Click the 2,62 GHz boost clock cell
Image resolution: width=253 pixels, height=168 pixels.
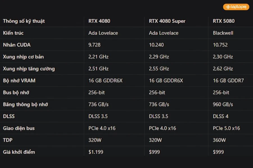(x=223, y=69)
